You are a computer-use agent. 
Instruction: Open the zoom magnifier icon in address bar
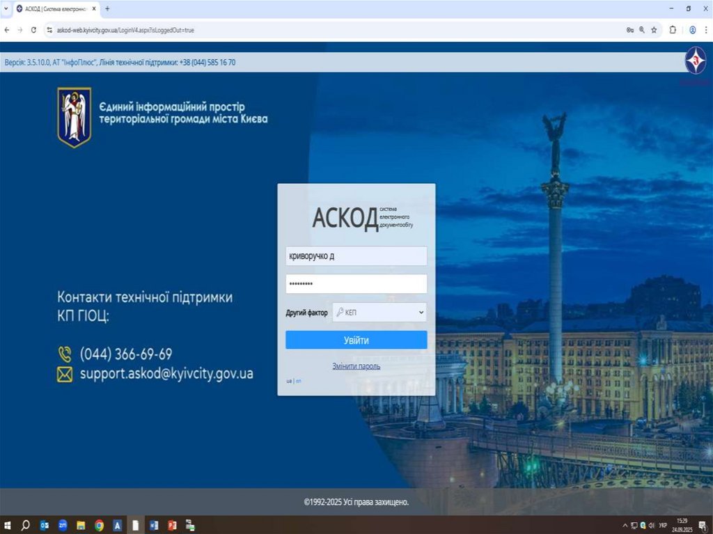click(x=641, y=30)
